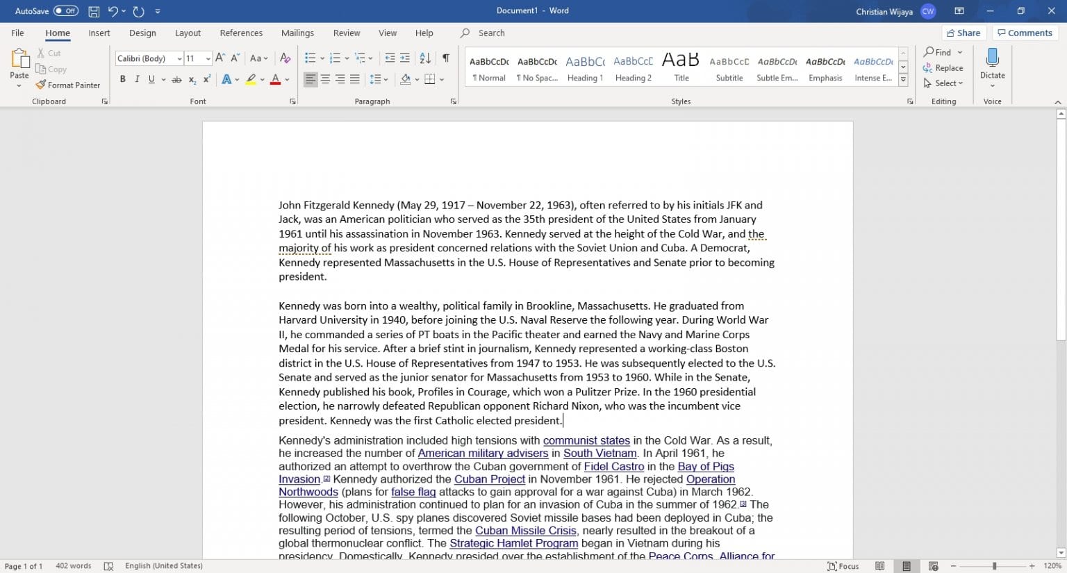Increase paragraph indent
The width and height of the screenshot is (1067, 573).
pyautogui.click(x=405, y=58)
